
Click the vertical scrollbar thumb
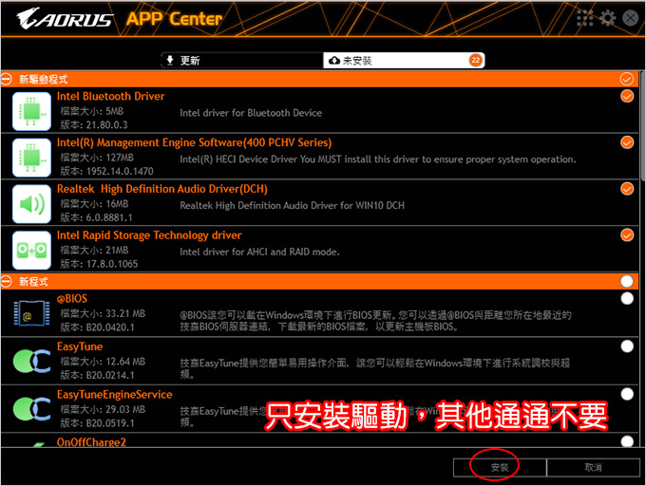coord(643,126)
